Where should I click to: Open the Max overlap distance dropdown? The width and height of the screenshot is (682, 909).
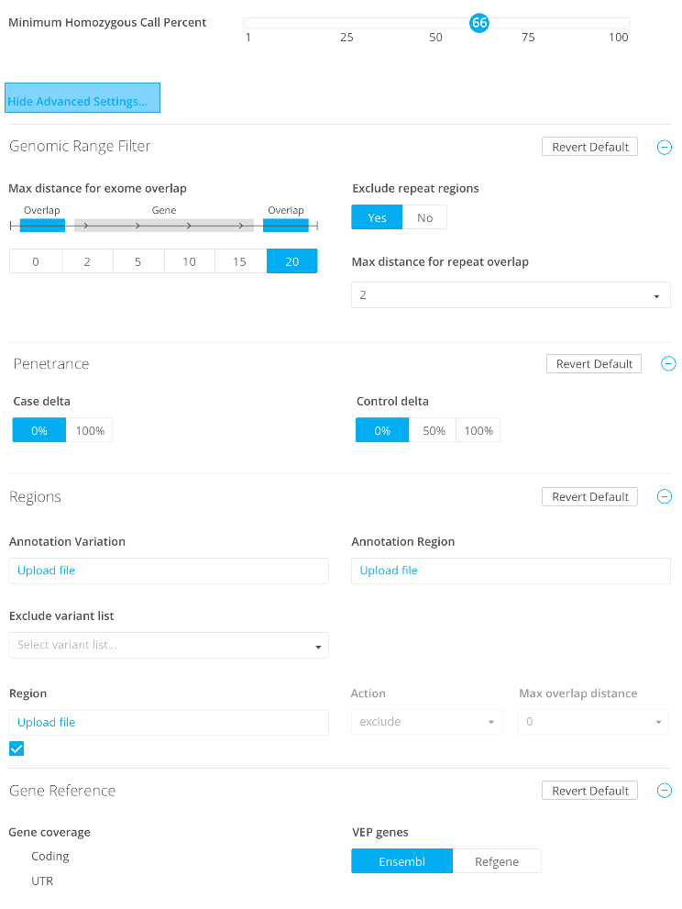pos(592,722)
